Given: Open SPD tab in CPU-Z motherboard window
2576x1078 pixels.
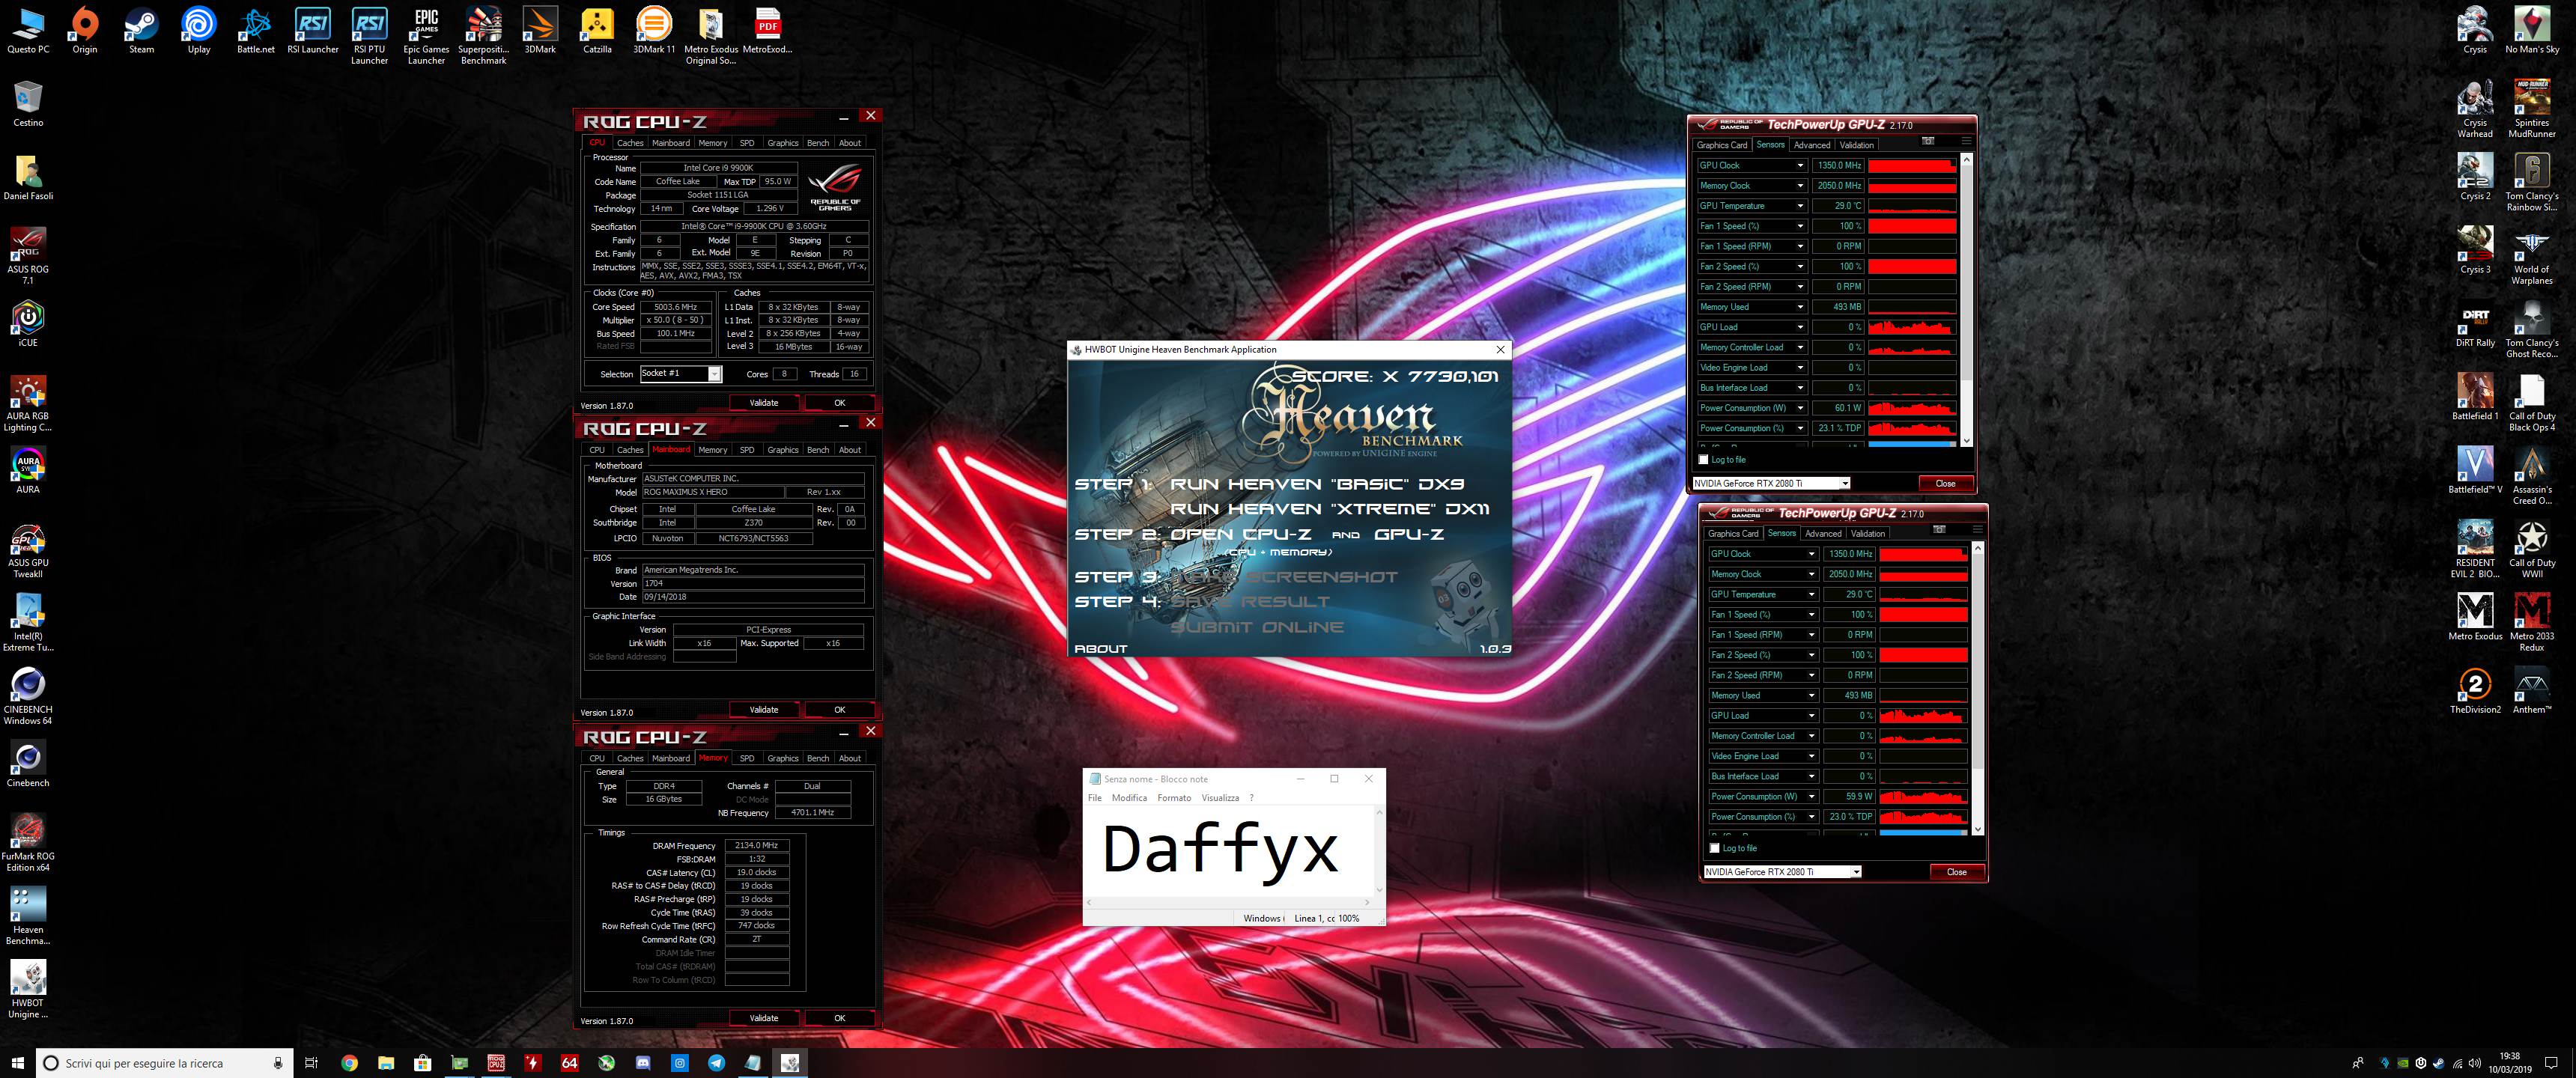Looking at the screenshot, I should 747,450.
